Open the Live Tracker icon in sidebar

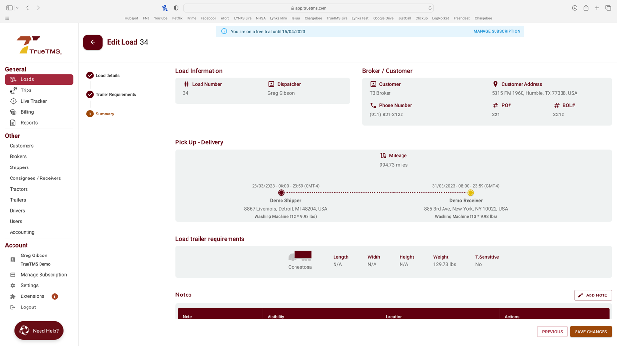coord(13,101)
